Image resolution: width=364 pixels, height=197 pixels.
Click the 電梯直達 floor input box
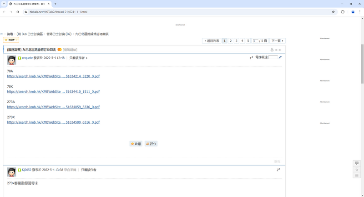273,57
